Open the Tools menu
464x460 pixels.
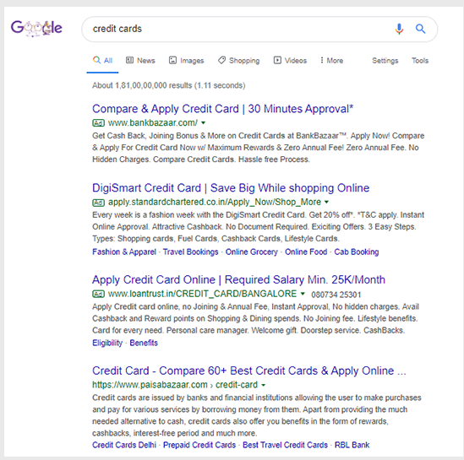point(420,61)
